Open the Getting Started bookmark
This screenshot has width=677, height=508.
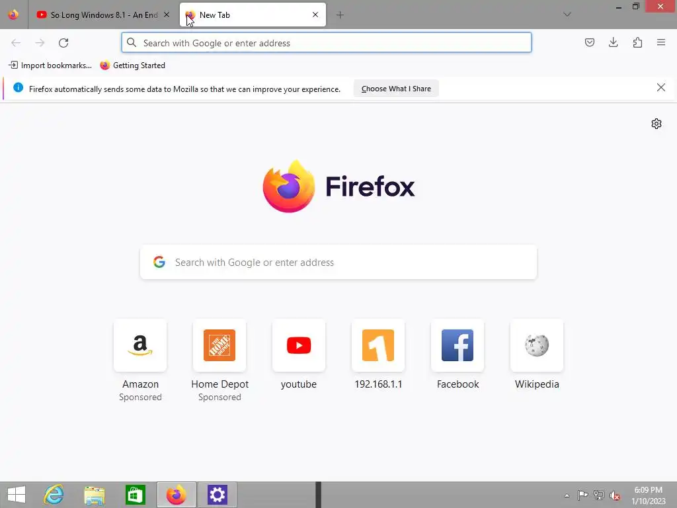132,65
